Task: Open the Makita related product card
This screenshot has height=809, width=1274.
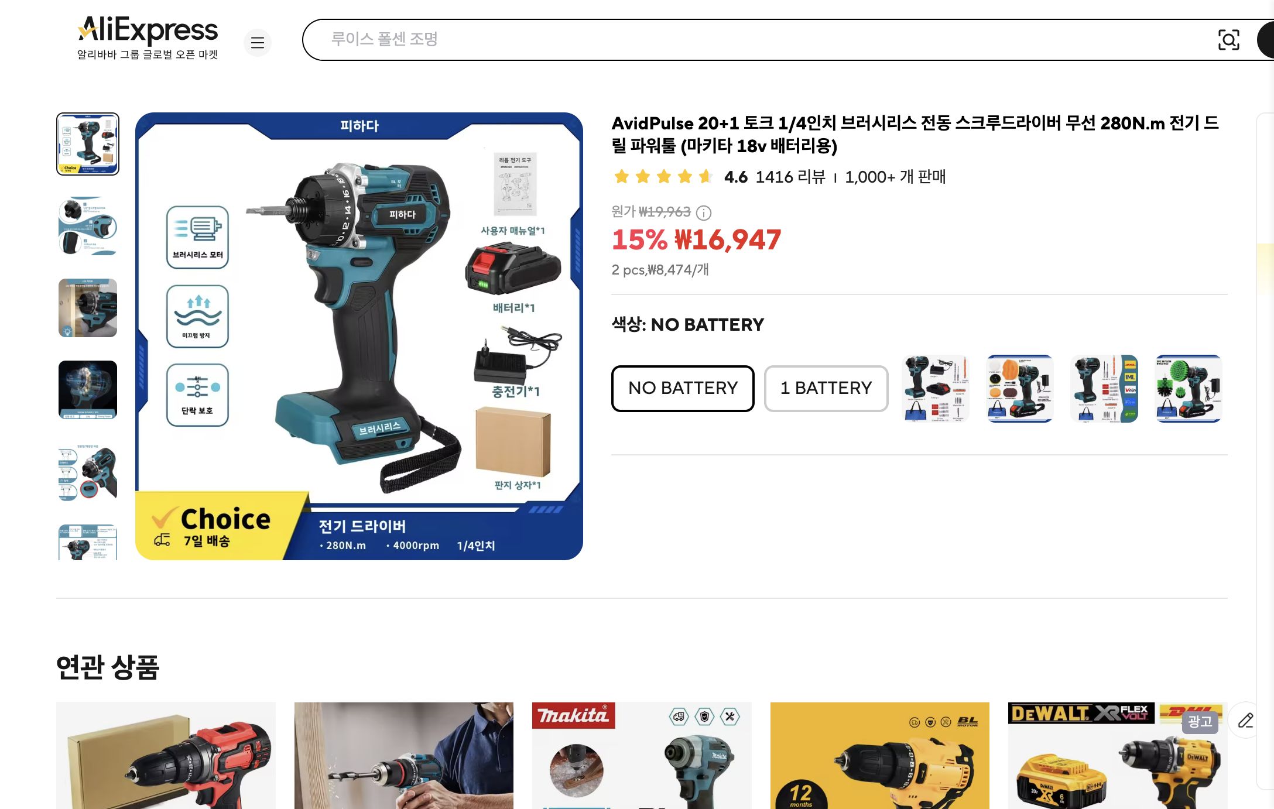Action: [642, 755]
